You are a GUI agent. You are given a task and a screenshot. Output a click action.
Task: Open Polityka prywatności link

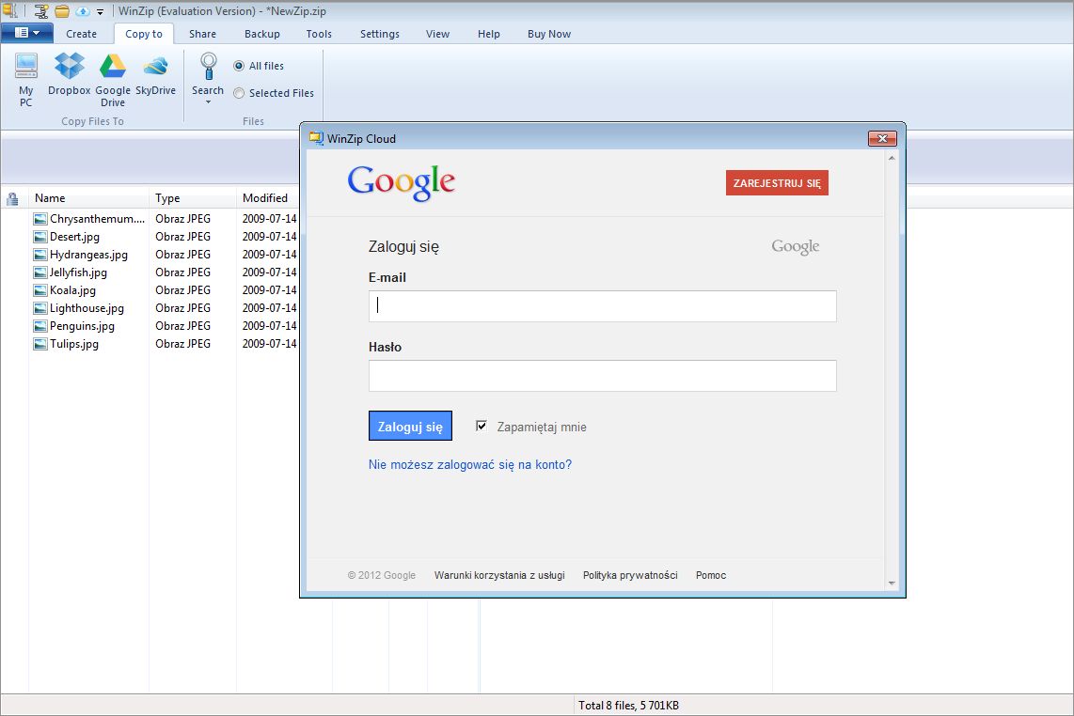coord(630,576)
